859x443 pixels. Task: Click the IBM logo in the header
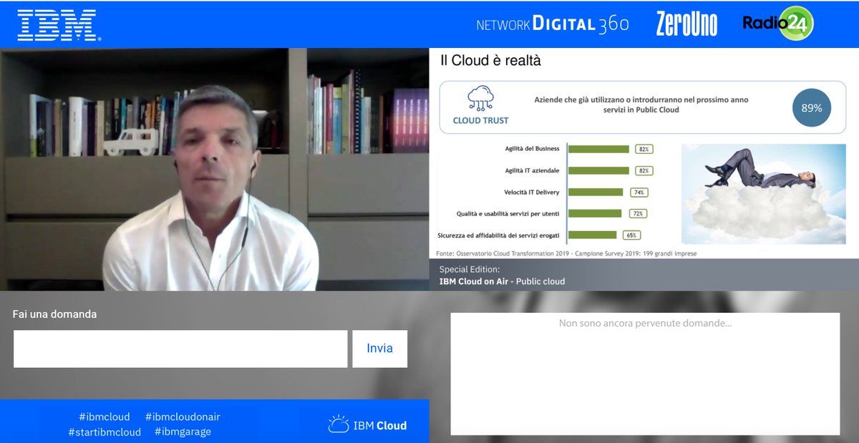click(58, 25)
